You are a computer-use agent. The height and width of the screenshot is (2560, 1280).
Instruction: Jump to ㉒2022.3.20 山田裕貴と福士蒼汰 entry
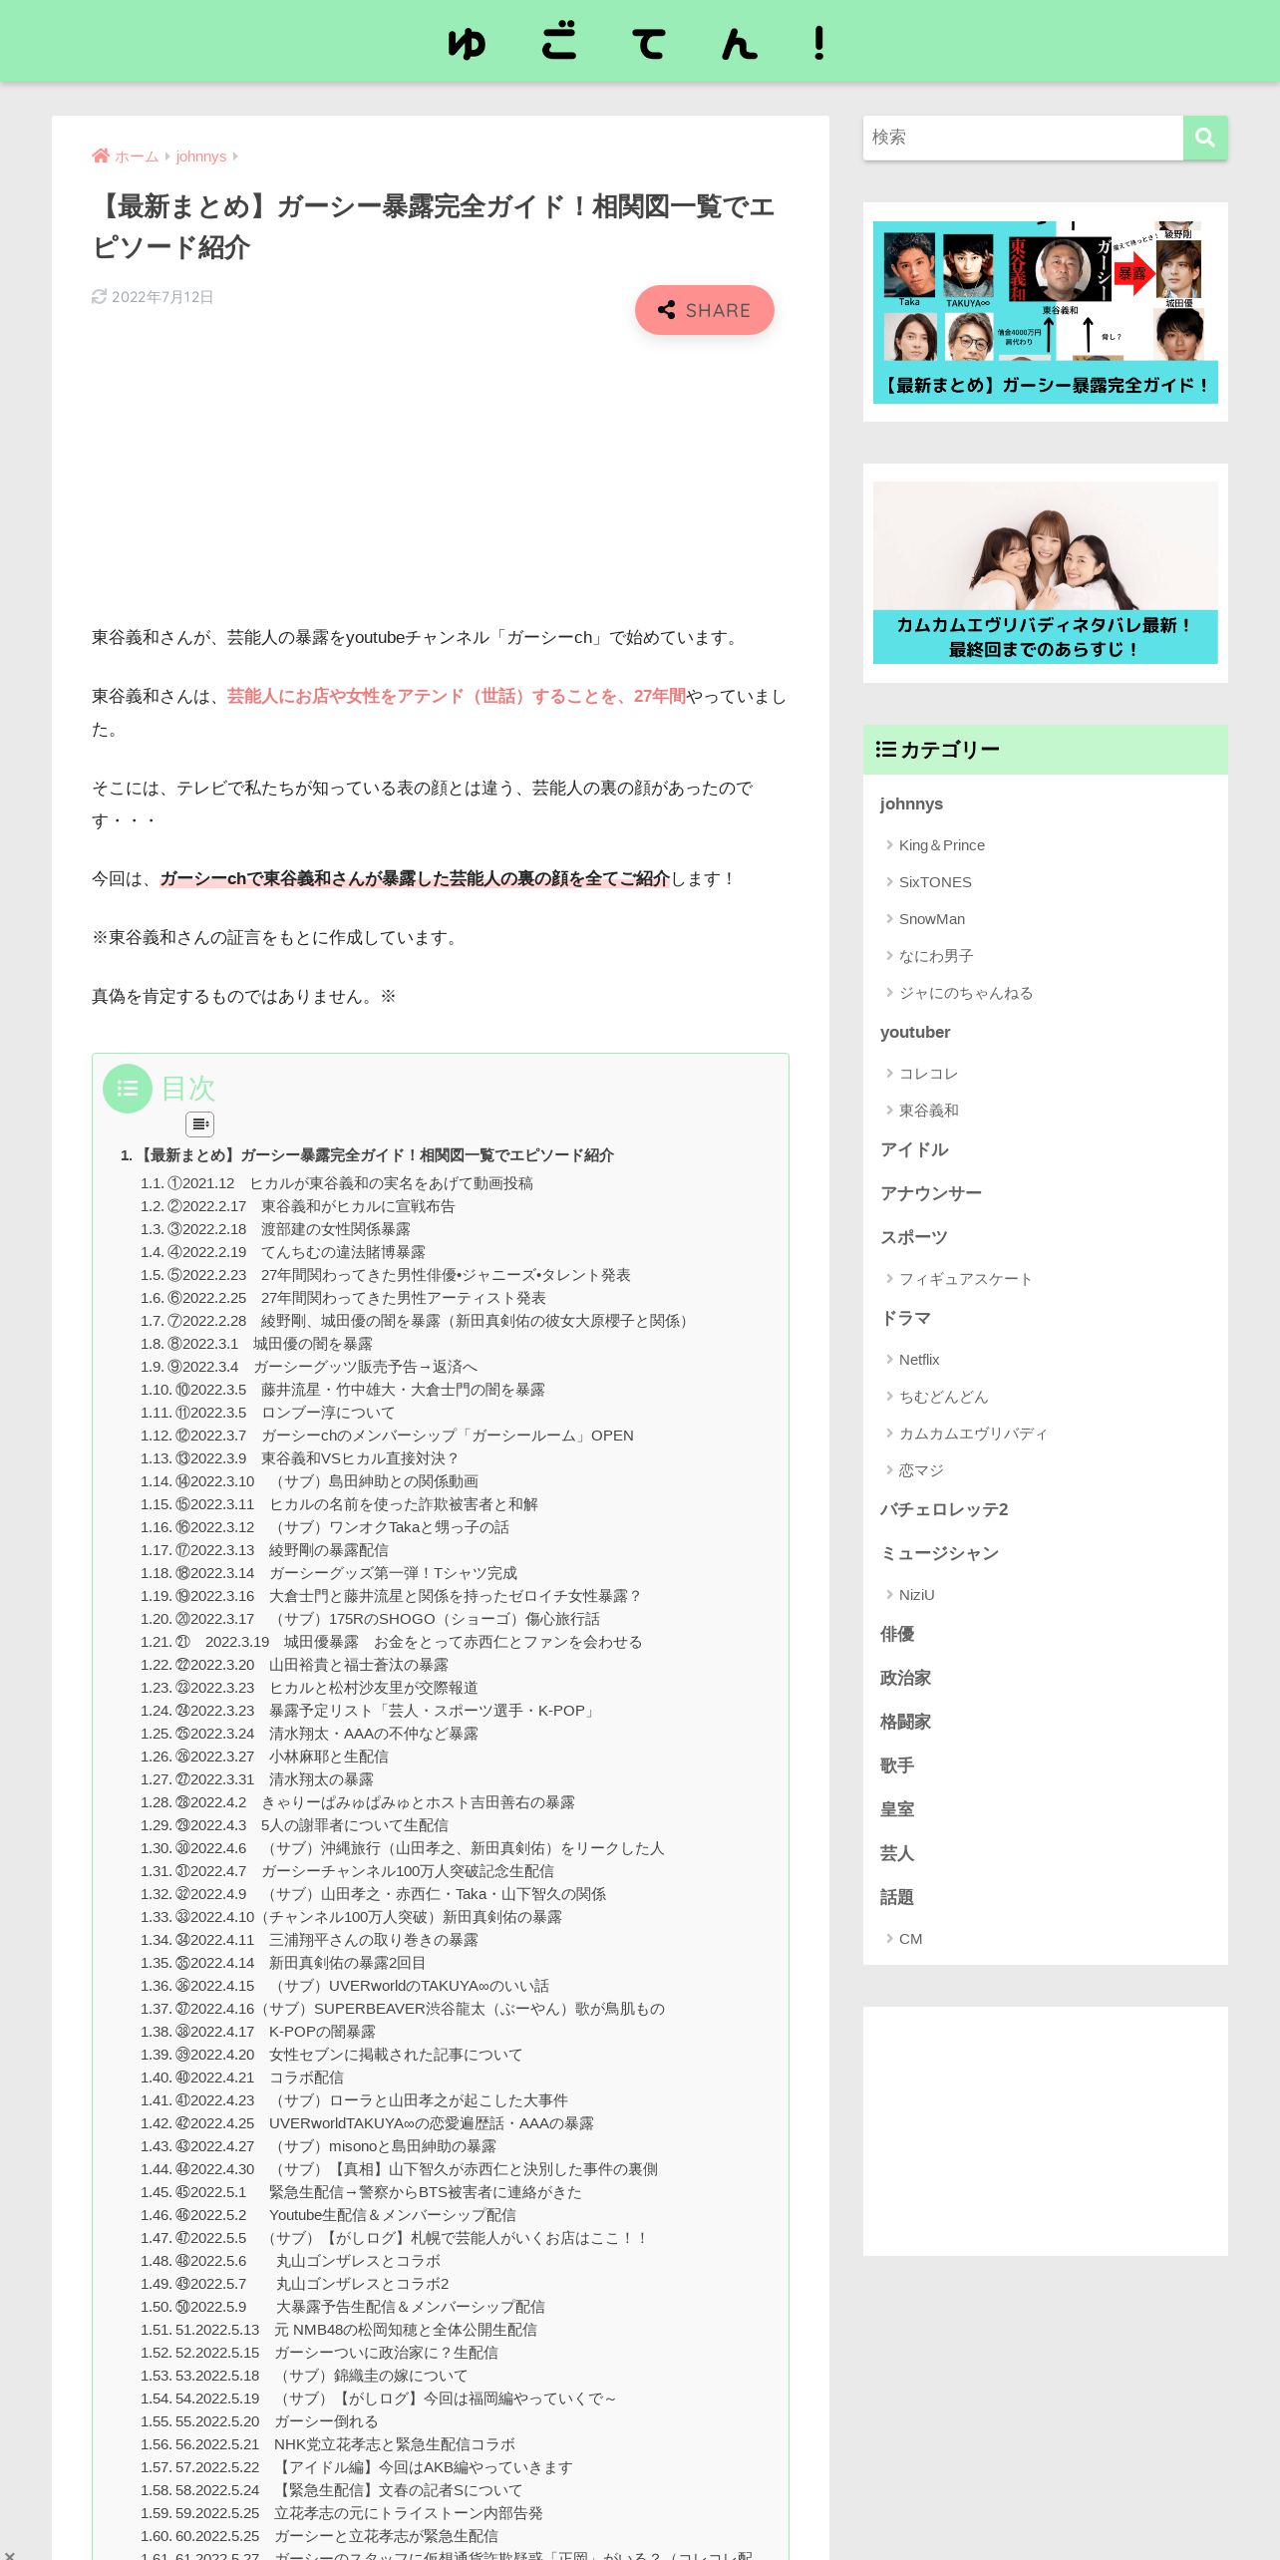click(294, 1665)
